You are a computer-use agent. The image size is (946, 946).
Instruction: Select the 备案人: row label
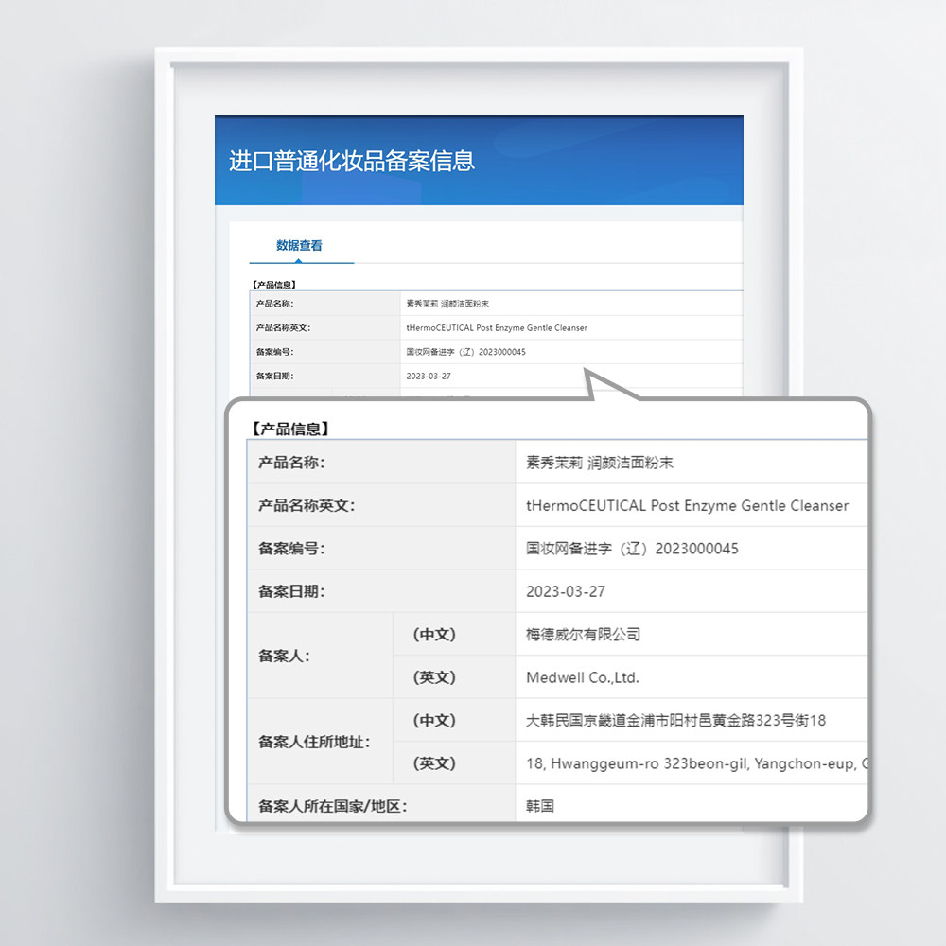coord(284,656)
